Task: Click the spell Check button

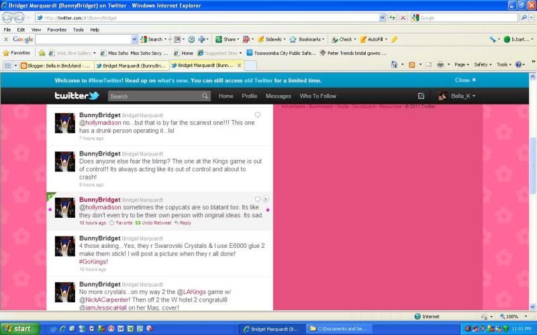Action: 342,40
